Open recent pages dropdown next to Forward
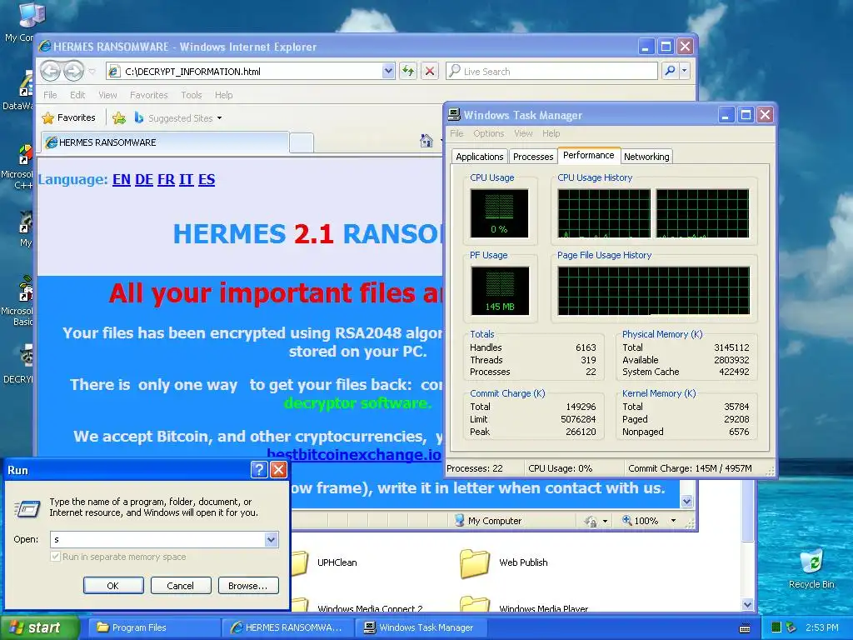 [x=92, y=72]
